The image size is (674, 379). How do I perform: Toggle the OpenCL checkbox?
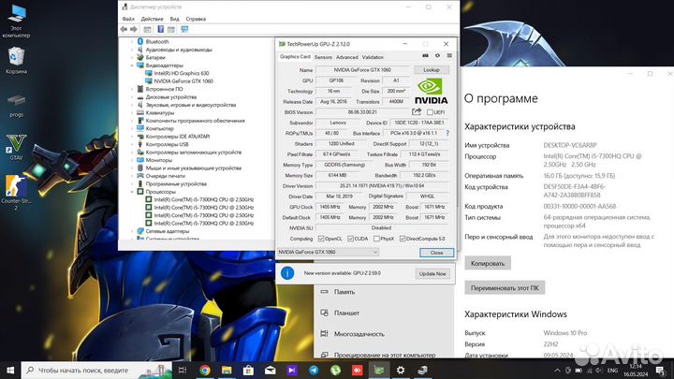point(321,239)
